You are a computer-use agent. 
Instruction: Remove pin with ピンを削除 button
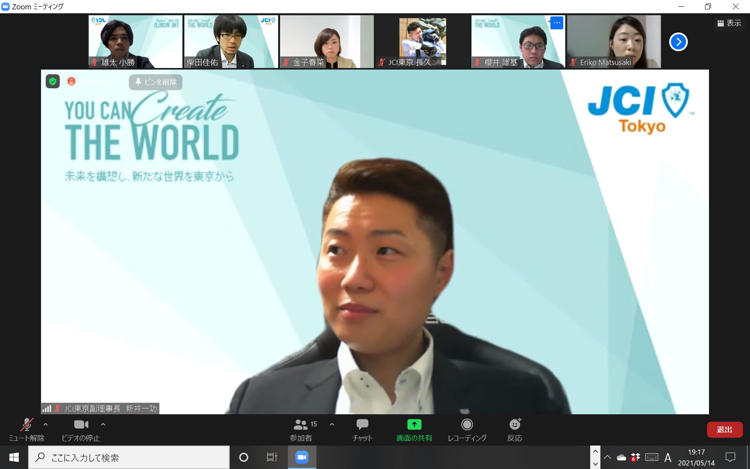(x=155, y=82)
